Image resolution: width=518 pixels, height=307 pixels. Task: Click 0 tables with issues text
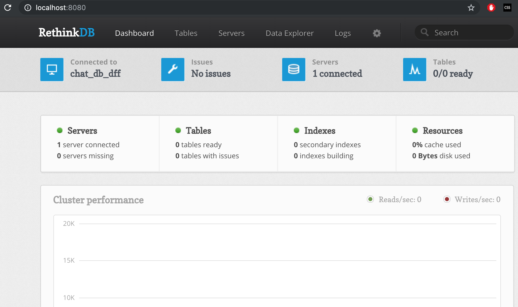[207, 156]
